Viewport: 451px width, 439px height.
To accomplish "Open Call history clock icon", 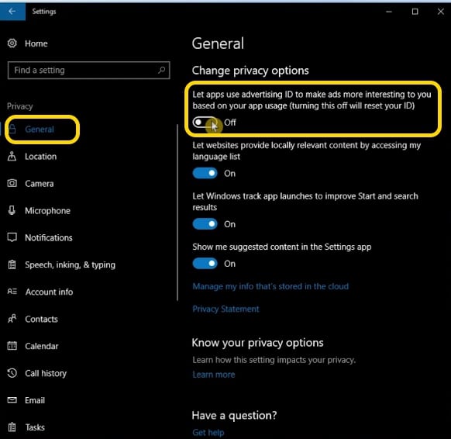I will tap(12, 373).
